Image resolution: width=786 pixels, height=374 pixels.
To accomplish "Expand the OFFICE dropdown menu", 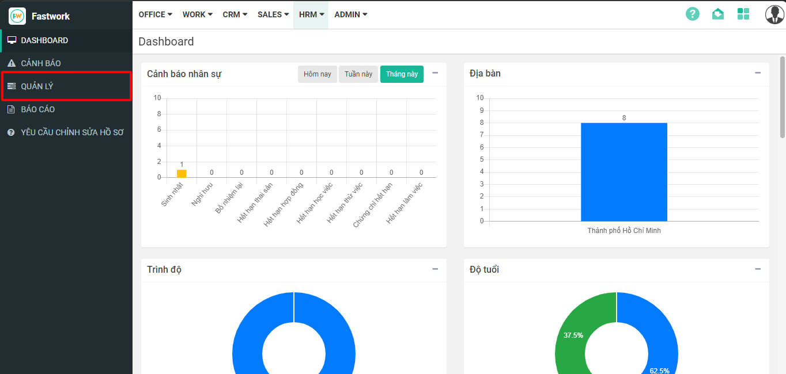I will point(155,14).
